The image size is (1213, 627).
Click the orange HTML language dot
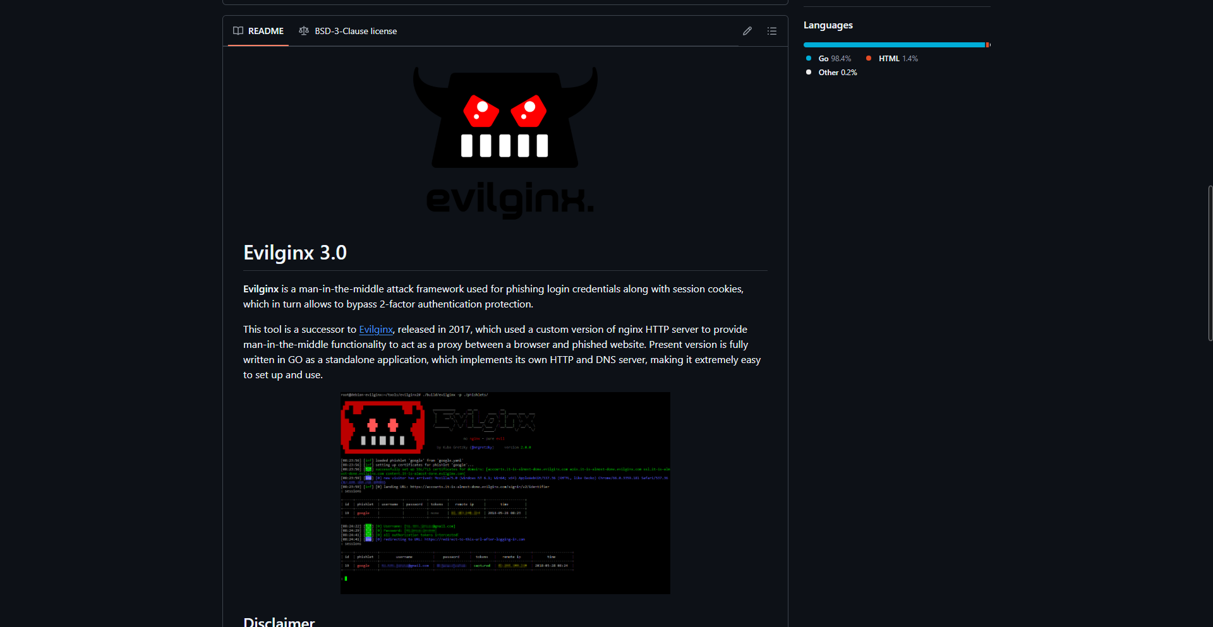pos(869,58)
